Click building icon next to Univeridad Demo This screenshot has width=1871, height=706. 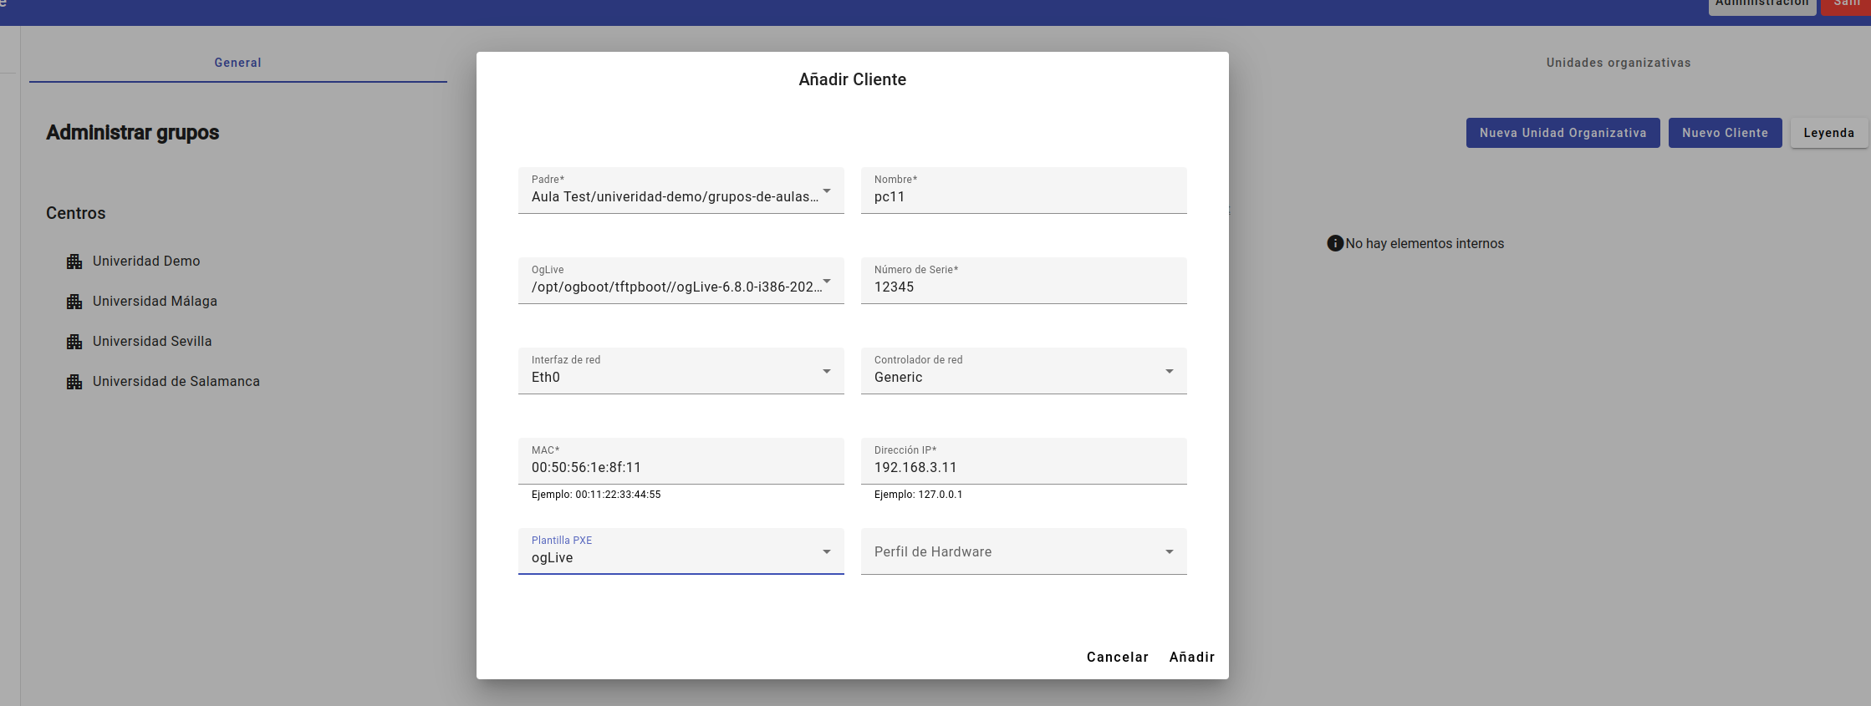tap(74, 262)
